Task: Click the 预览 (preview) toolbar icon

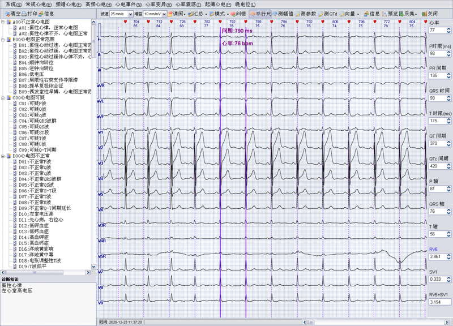Action: point(390,14)
